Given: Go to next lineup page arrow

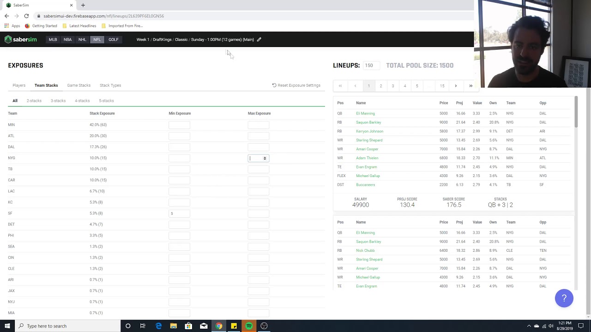Looking at the screenshot, I should (456, 86).
